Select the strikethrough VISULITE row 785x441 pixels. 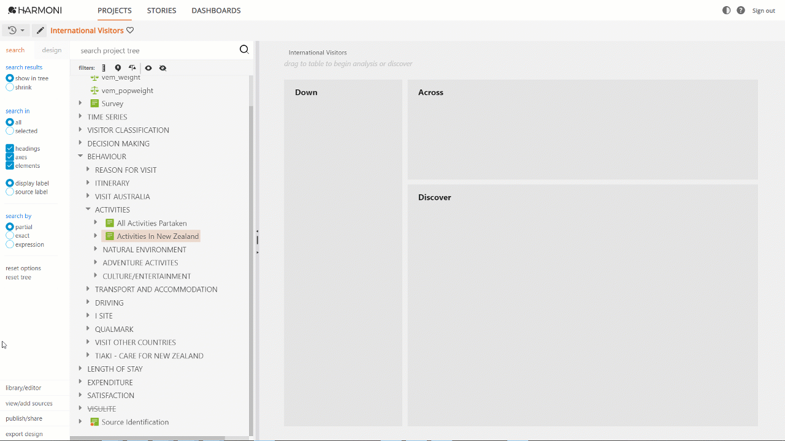click(x=102, y=409)
